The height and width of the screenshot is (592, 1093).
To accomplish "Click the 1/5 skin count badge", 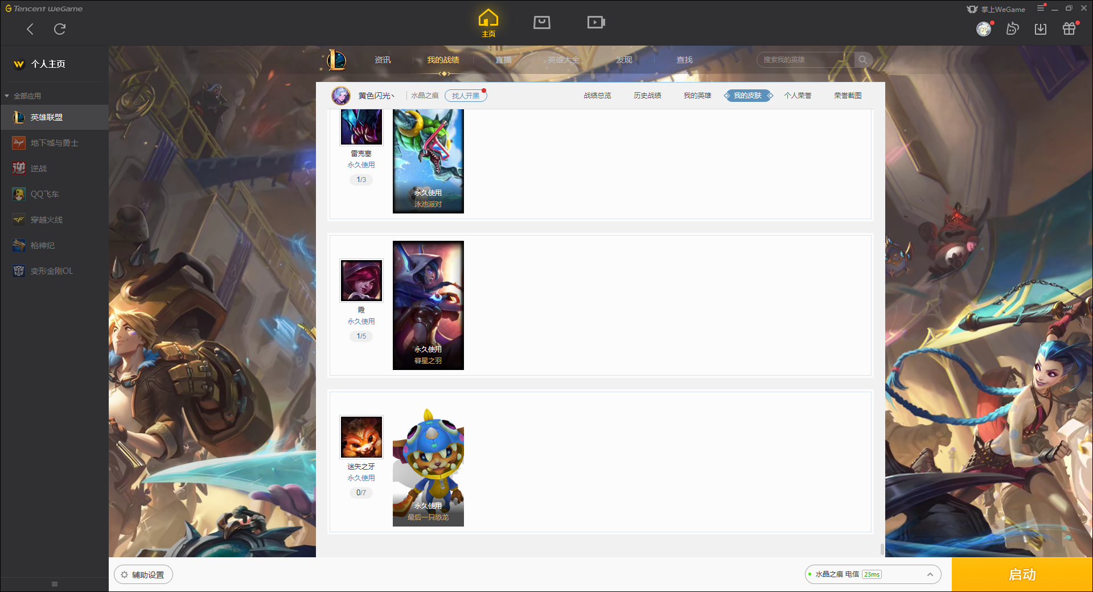I will (x=361, y=336).
